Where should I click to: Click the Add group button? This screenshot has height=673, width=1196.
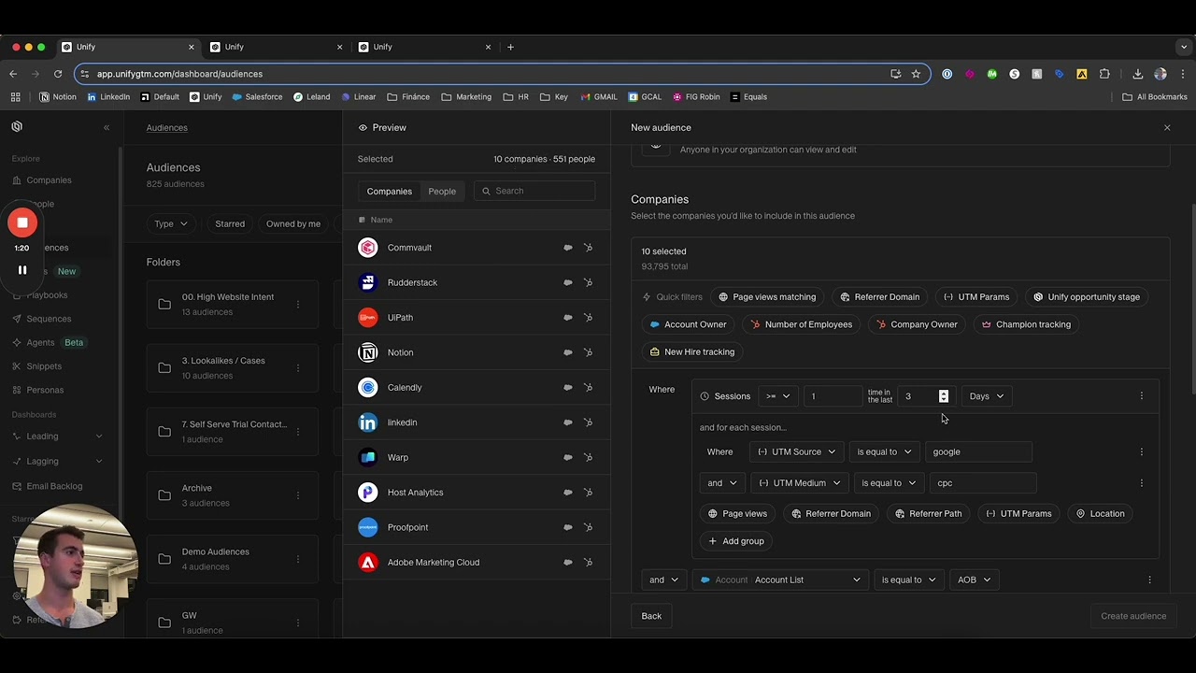point(736,541)
